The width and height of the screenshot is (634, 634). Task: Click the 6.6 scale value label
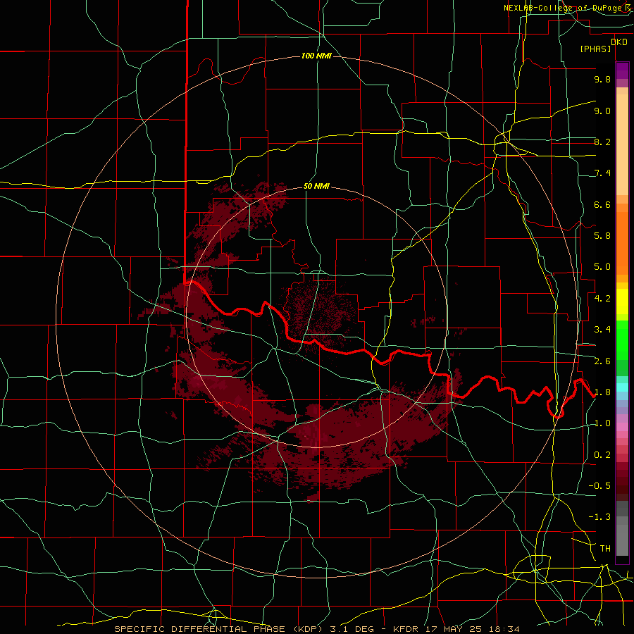pos(602,204)
